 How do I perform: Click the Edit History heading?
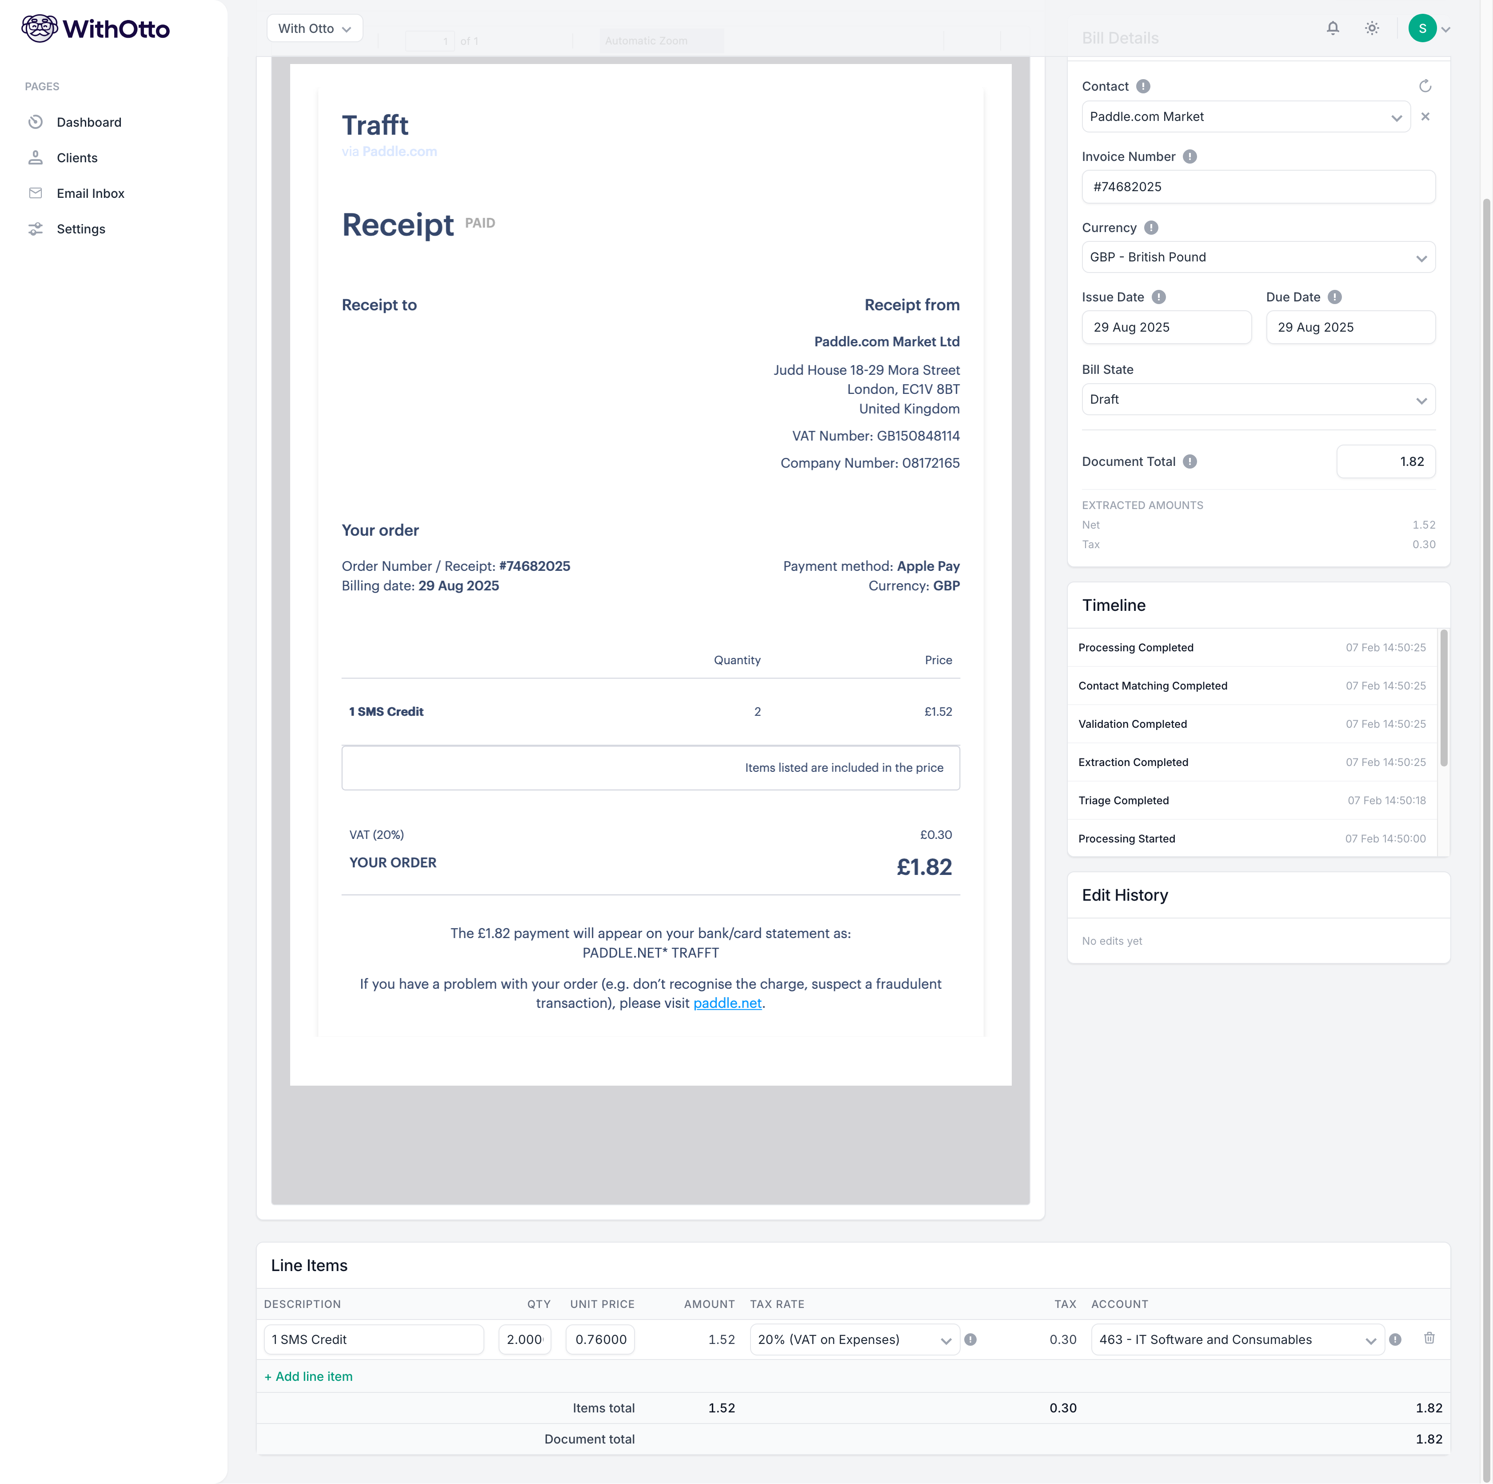[x=1124, y=895]
